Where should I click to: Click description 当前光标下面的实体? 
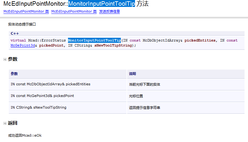144,84
